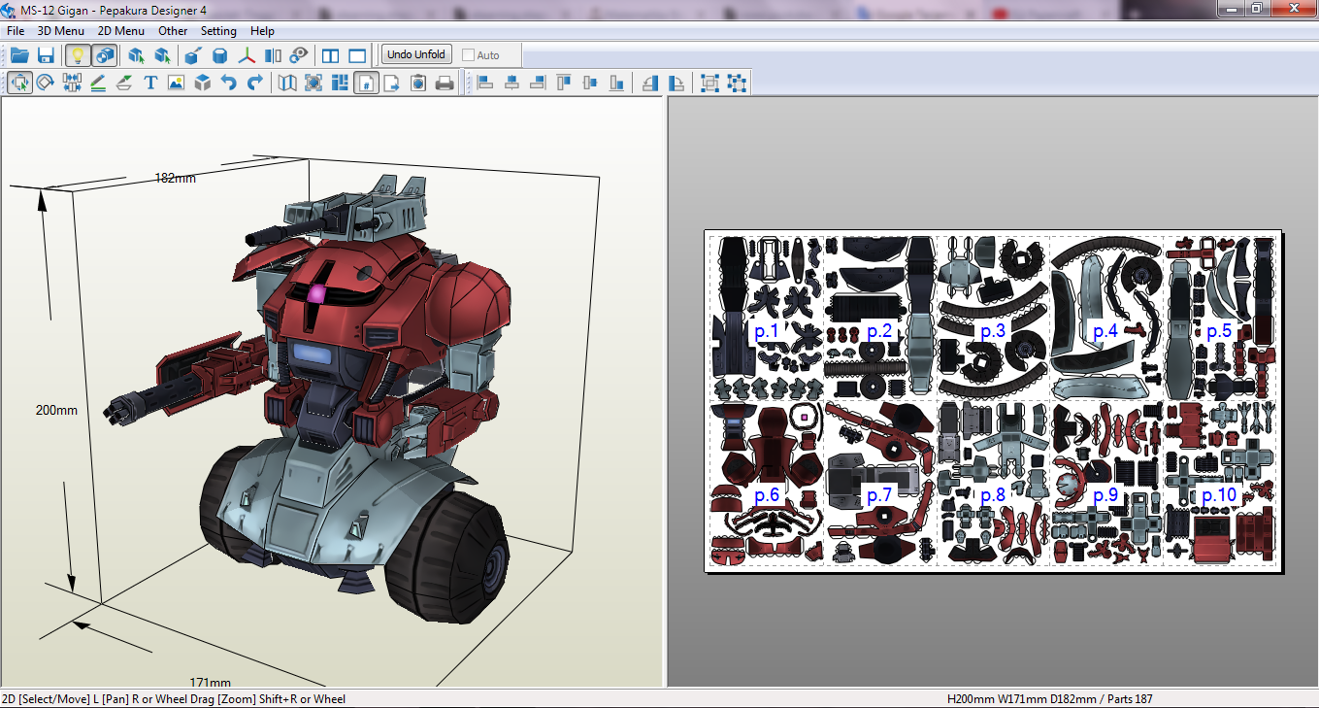Choose the Rotate part tool
Viewport: 1319px width, 708px height.
(x=45, y=83)
